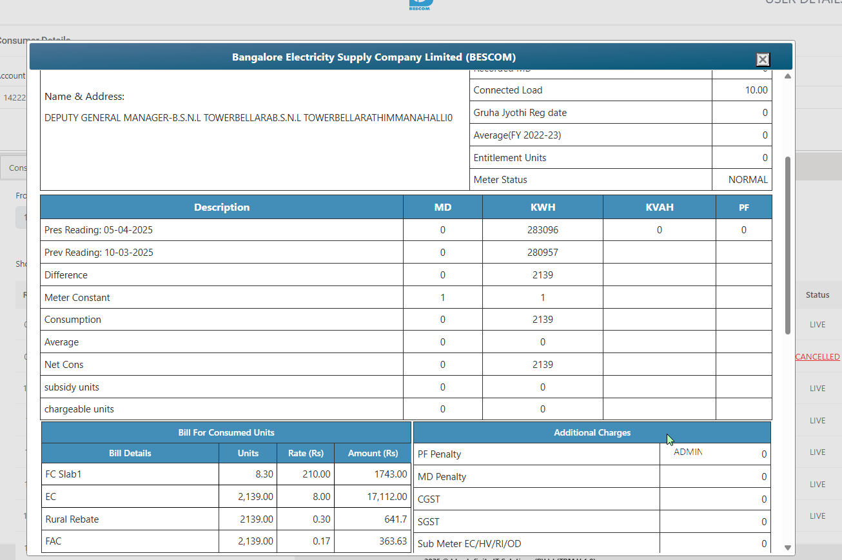Image resolution: width=842 pixels, height=560 pixels.
Task: Click the Entitlement Units label
Action: click(x=510, y=158)
